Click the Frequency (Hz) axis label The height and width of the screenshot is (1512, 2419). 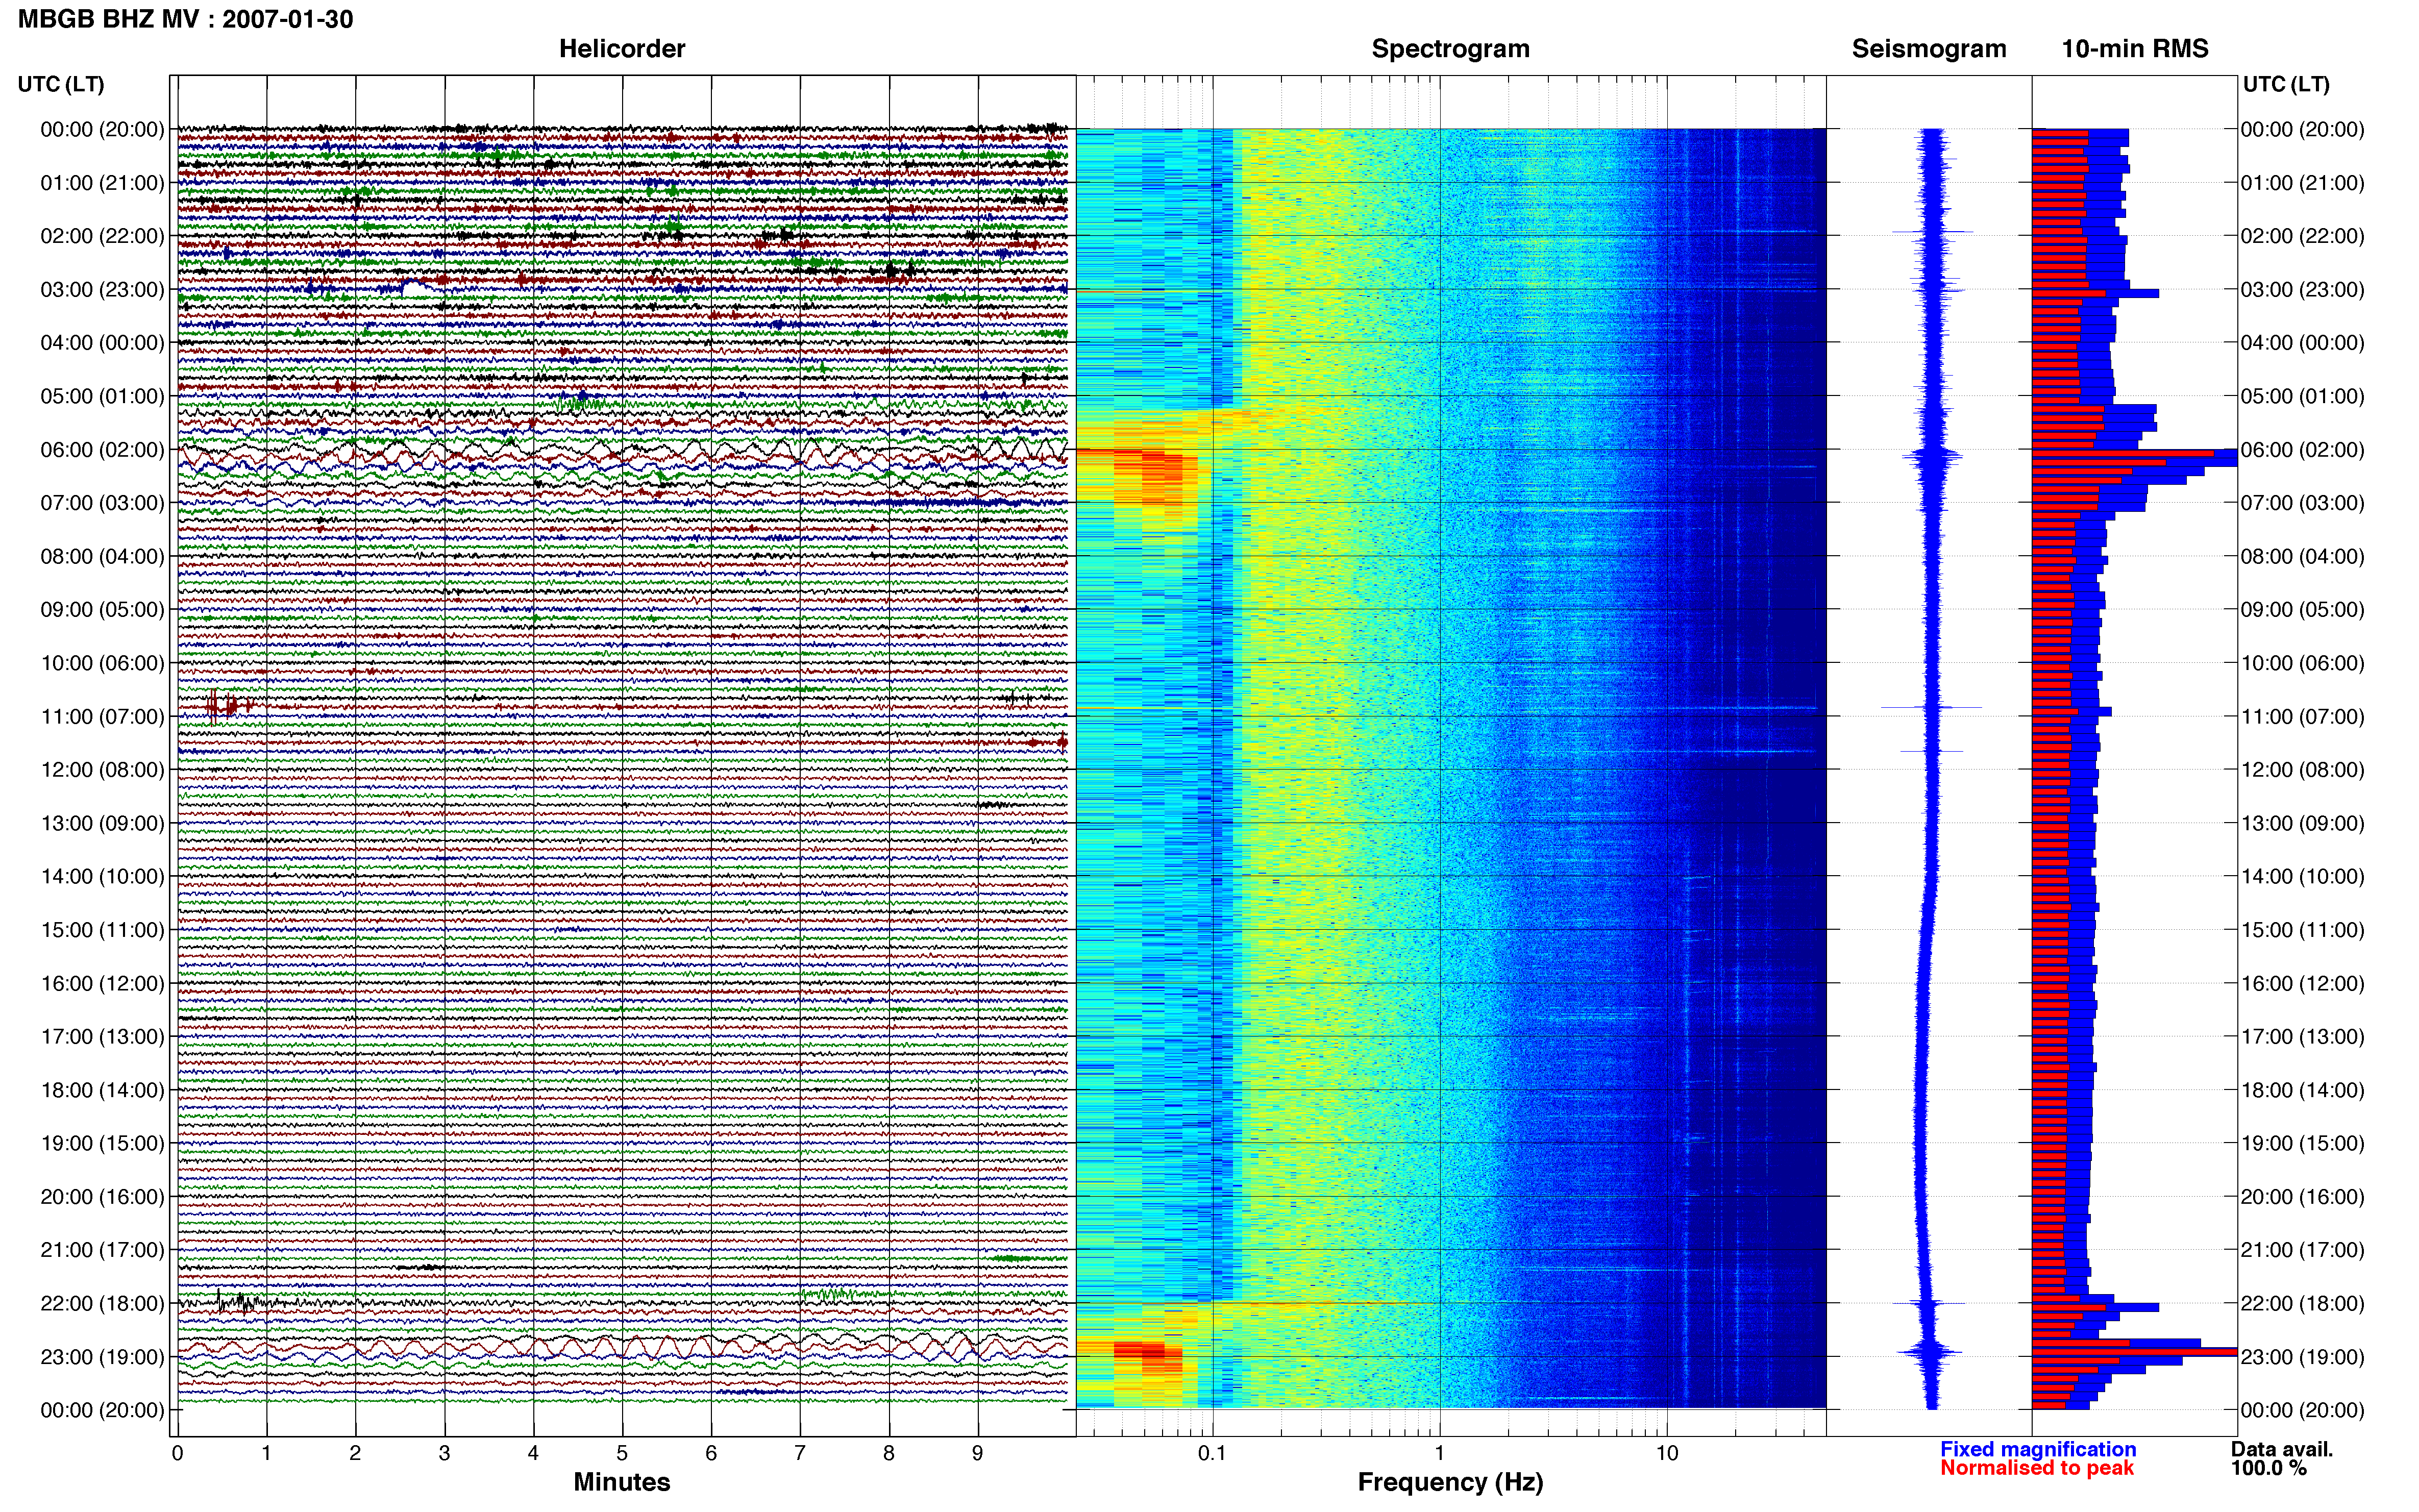coord(1450,1482)
